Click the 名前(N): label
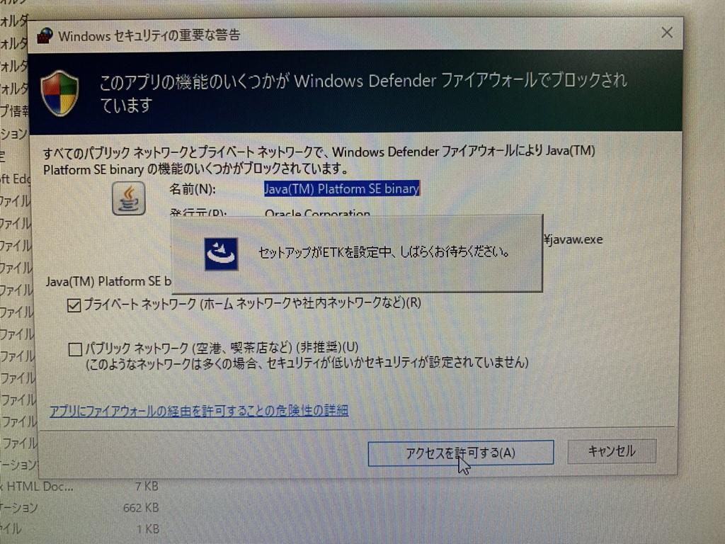The width and height of the screenshot is (725, 544). pyautogui.click(x=193, y=189)
